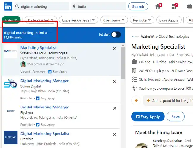This screenshot has width=193, height=148.
Task: Dismiss the Prezerve job listing
Action: tap(115, 134)
